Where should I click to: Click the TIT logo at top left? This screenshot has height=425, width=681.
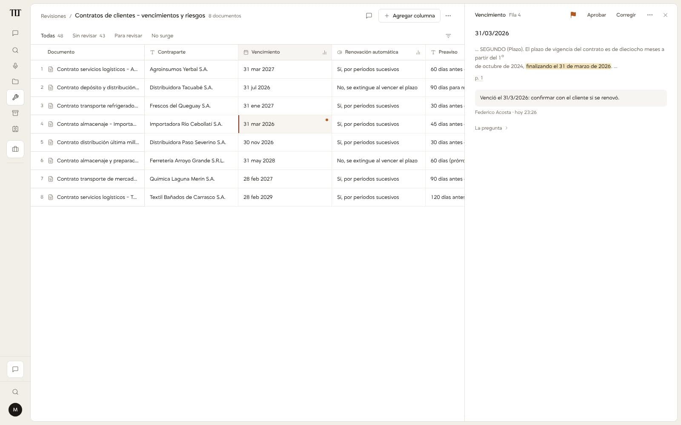15,13
